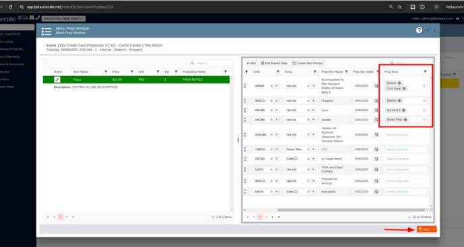Select prep area field for testcase11 row
Screen dimensions: 464x247
(406, 192)
